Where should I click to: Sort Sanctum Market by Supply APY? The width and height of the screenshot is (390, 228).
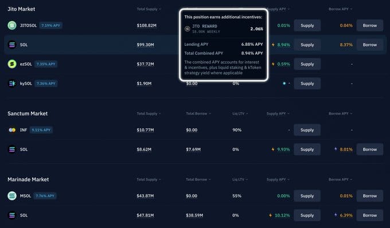[278, 113]
